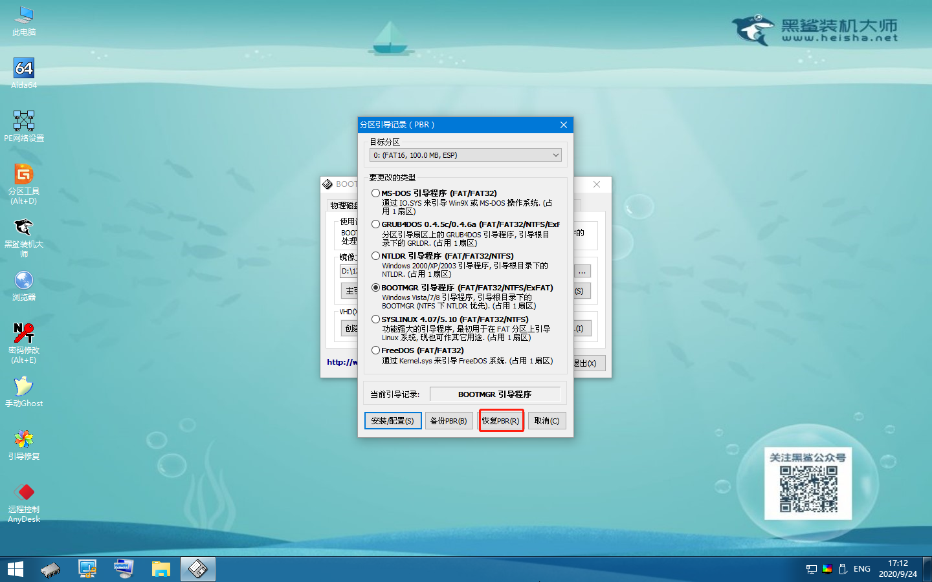
Task: Launch the 浏览器 browser
Action: 23,283
